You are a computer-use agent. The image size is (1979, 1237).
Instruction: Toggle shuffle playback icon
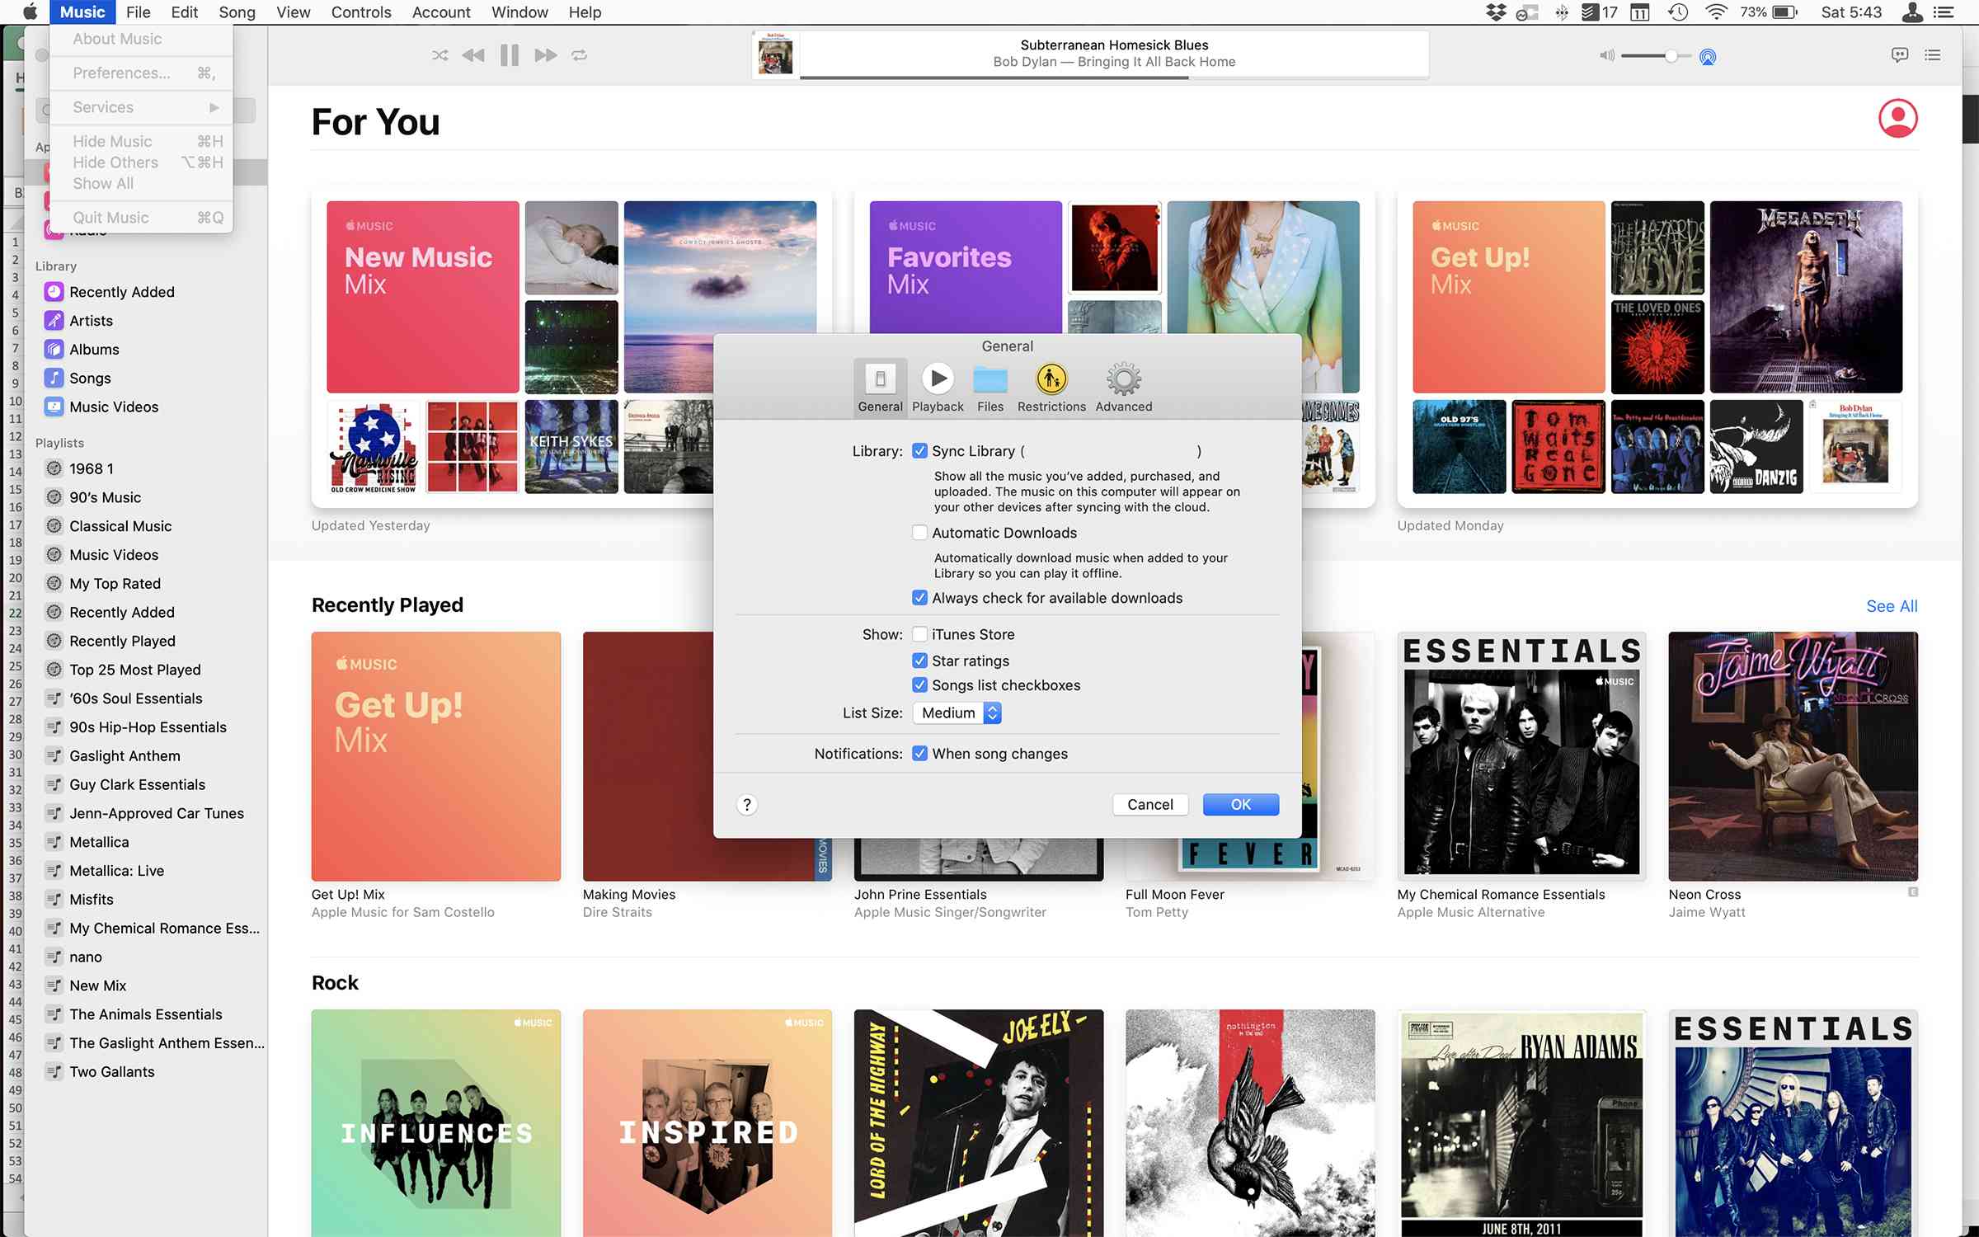click(440, 55)
